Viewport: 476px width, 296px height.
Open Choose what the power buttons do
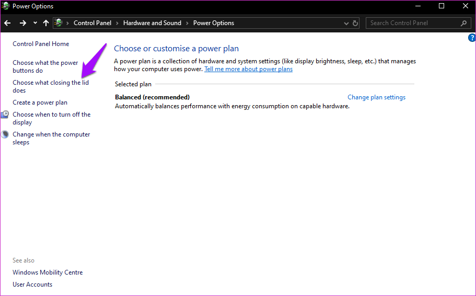pyautogui.click(x=45, y=66)
